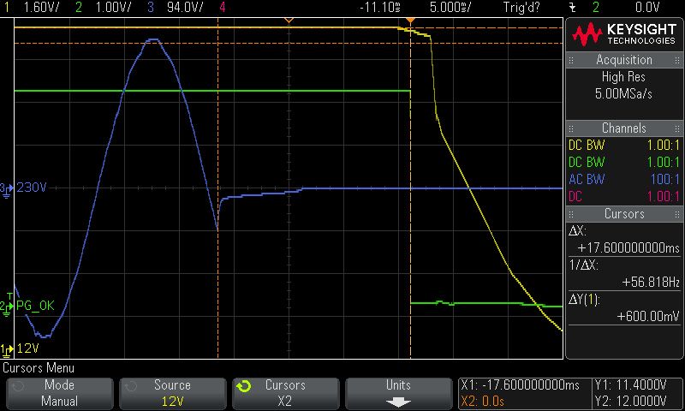
Task: Change the cursor Source 12V softkey
Action: coord(173,394)
